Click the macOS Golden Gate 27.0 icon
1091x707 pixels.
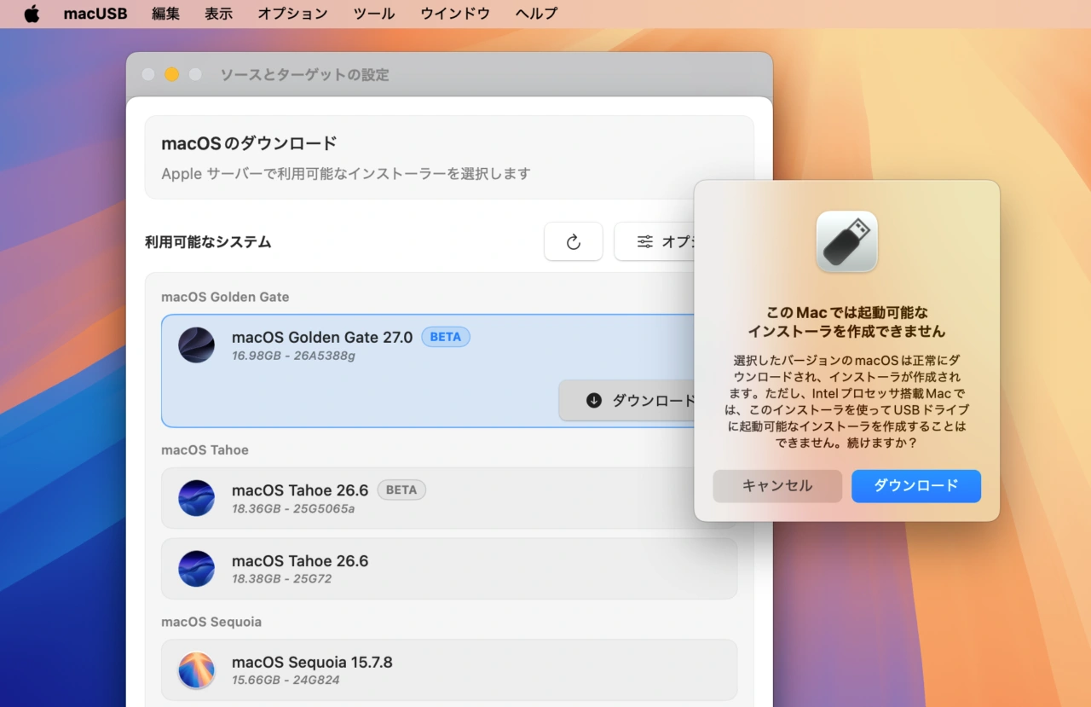(x=196, y=345)
